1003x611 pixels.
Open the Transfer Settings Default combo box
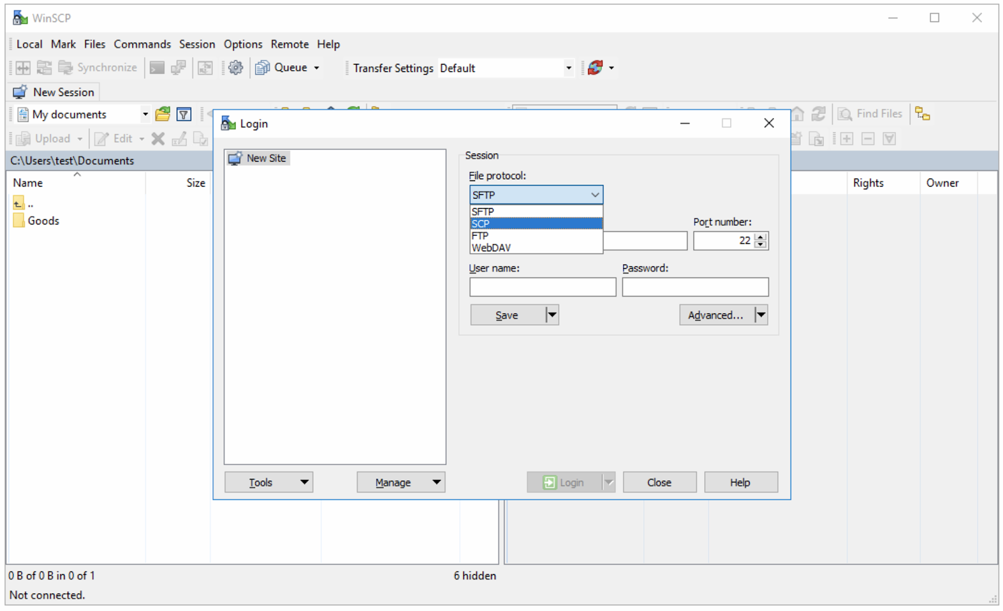[506, 68]
